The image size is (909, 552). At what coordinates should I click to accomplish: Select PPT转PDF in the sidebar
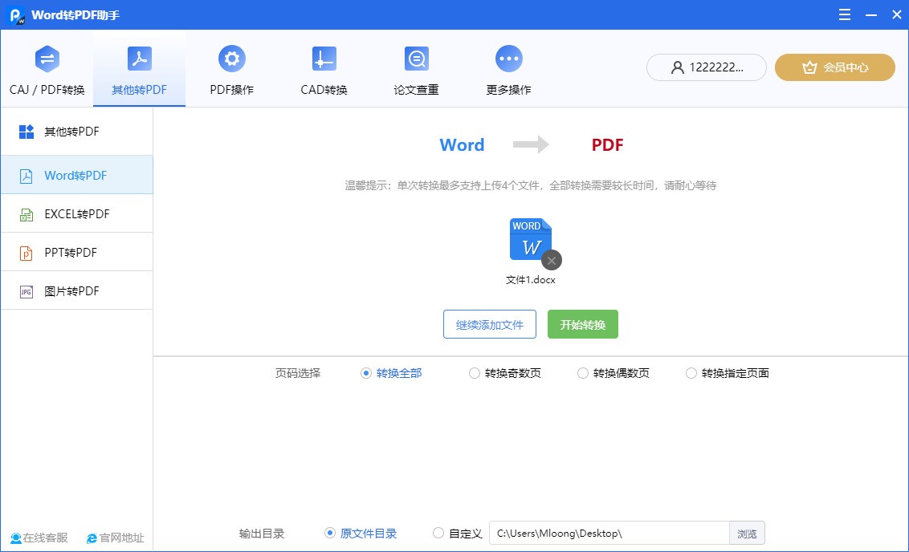tap(76, 253)
